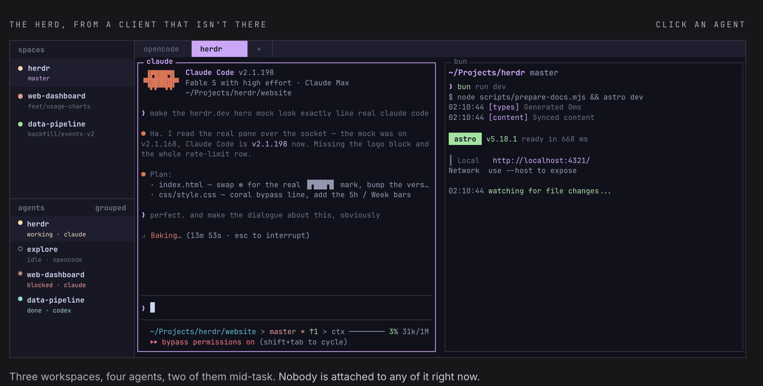This screenshot has width=763, height=386.
Task: Click the orange bullet before "Ha. I read the real pane"
Action: [143, 134]
